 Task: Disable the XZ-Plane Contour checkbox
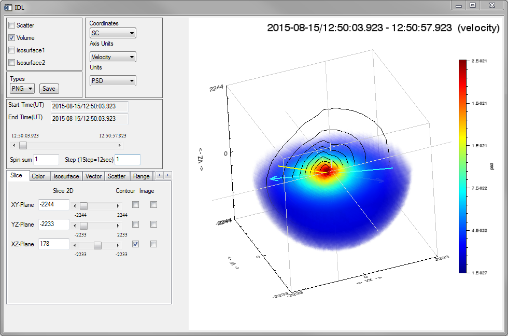pyautogui.click(x=136, y=244)
